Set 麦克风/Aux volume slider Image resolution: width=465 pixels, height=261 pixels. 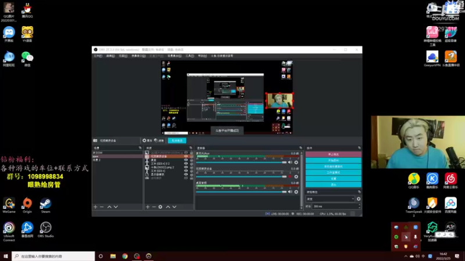coord(241,162)
